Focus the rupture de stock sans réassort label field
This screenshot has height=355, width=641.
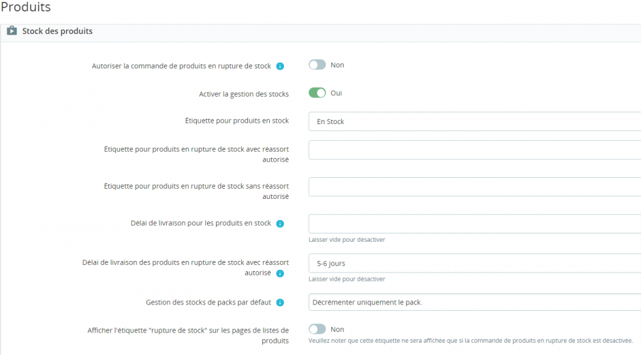(x=474, y=187)
